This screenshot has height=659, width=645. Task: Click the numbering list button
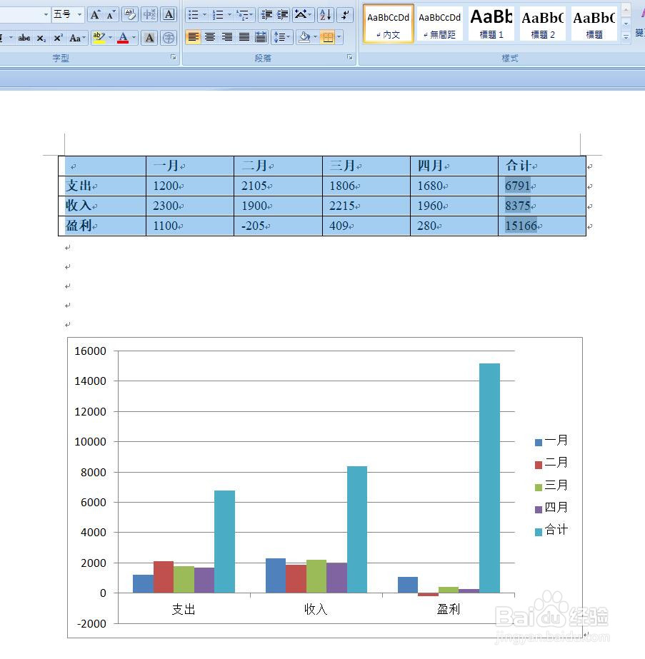pyautogui.click(x=217, y=15)
